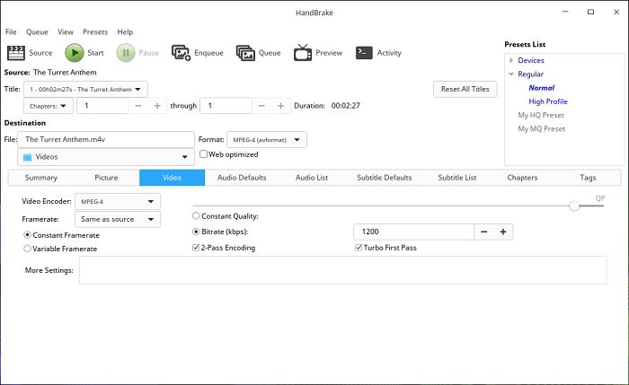Show the Activity log terminal icon

[x=364, y=53]
